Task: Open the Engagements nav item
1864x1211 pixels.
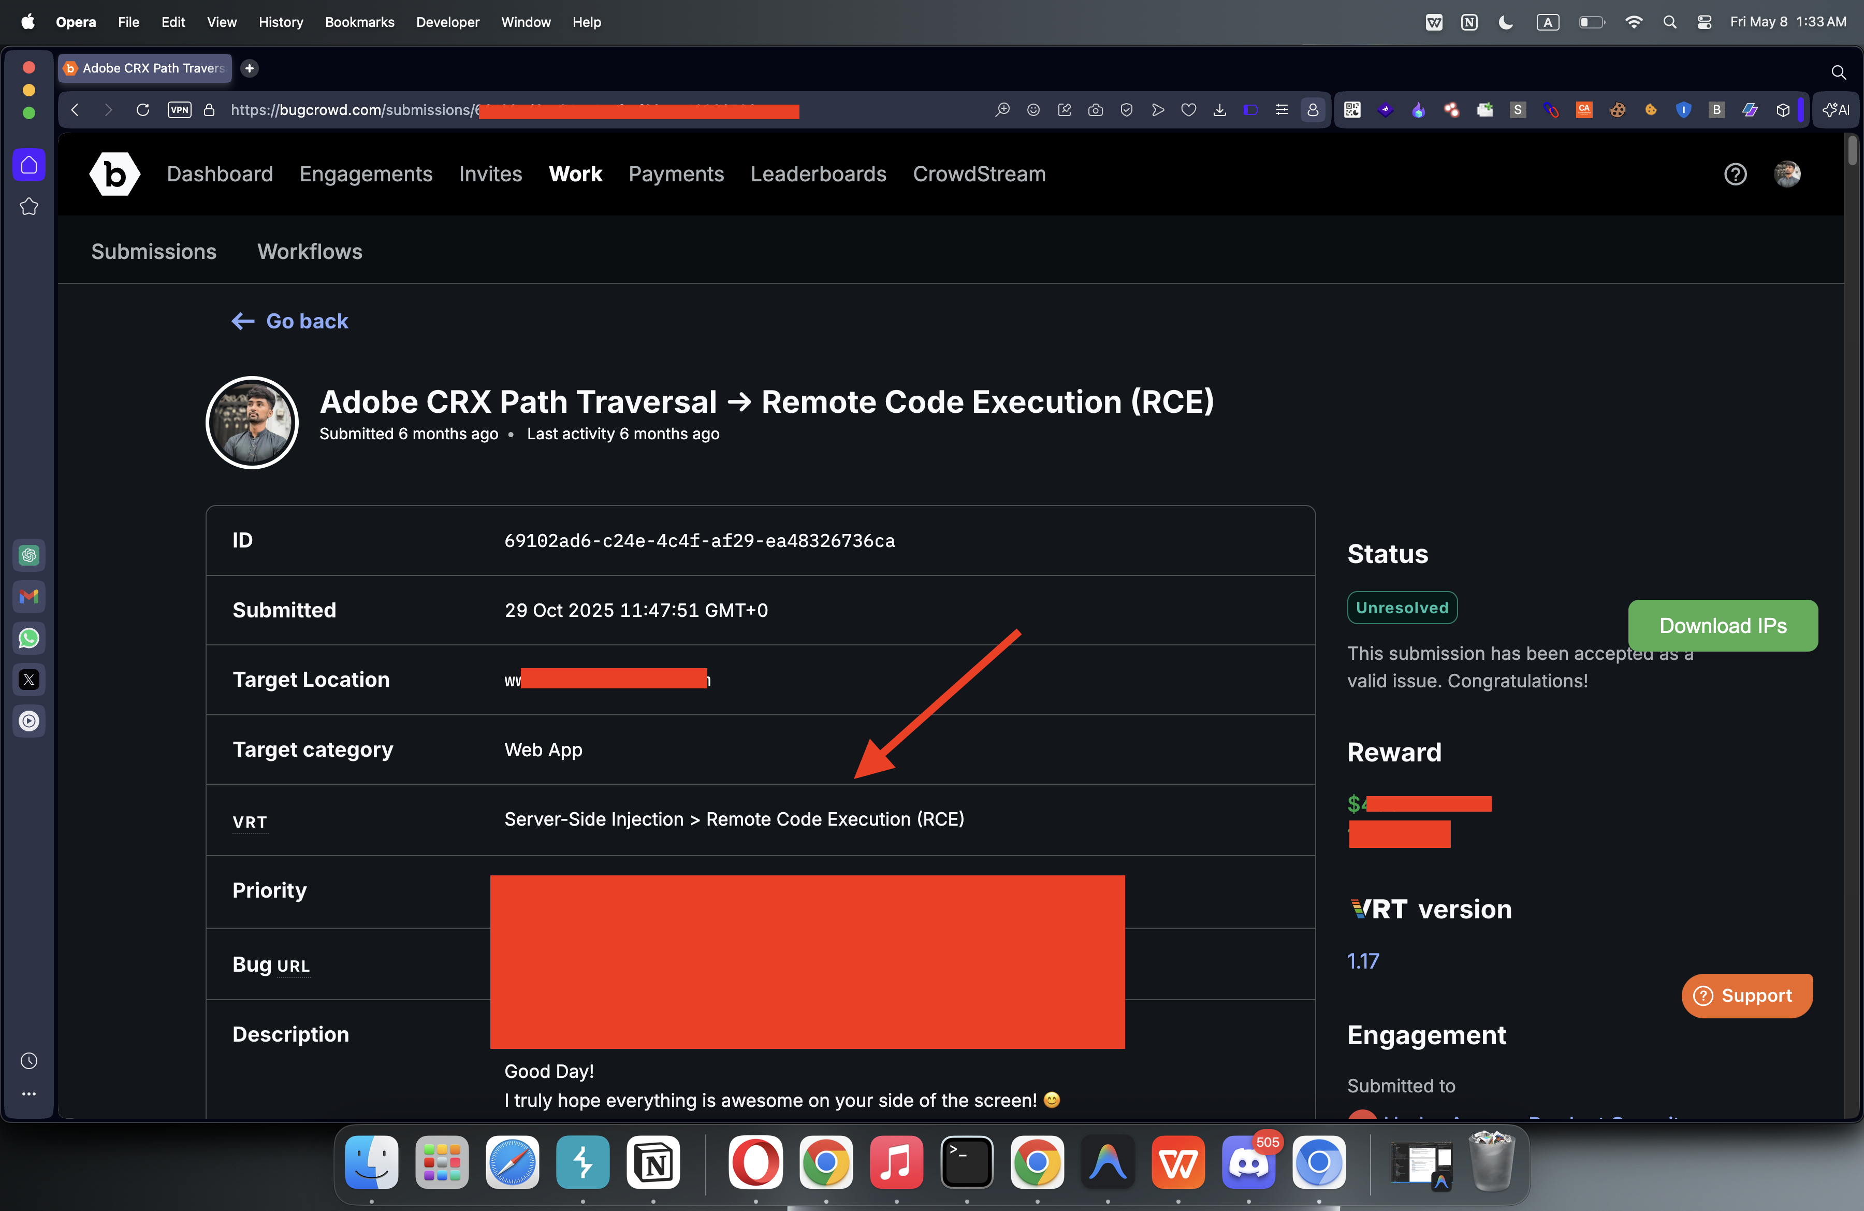Action: [366, 174]
